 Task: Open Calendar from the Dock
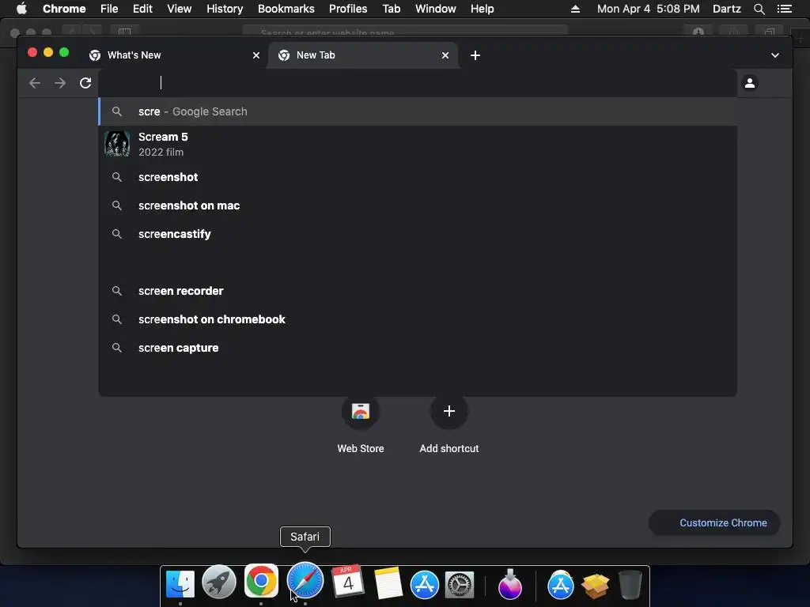348,581
